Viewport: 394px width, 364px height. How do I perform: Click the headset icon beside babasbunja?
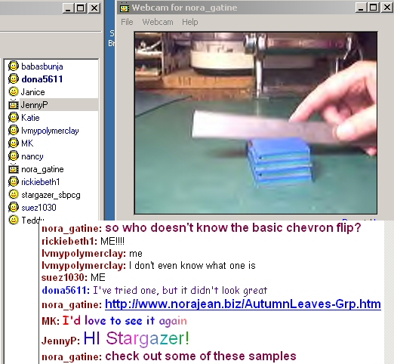pos(14,66)
